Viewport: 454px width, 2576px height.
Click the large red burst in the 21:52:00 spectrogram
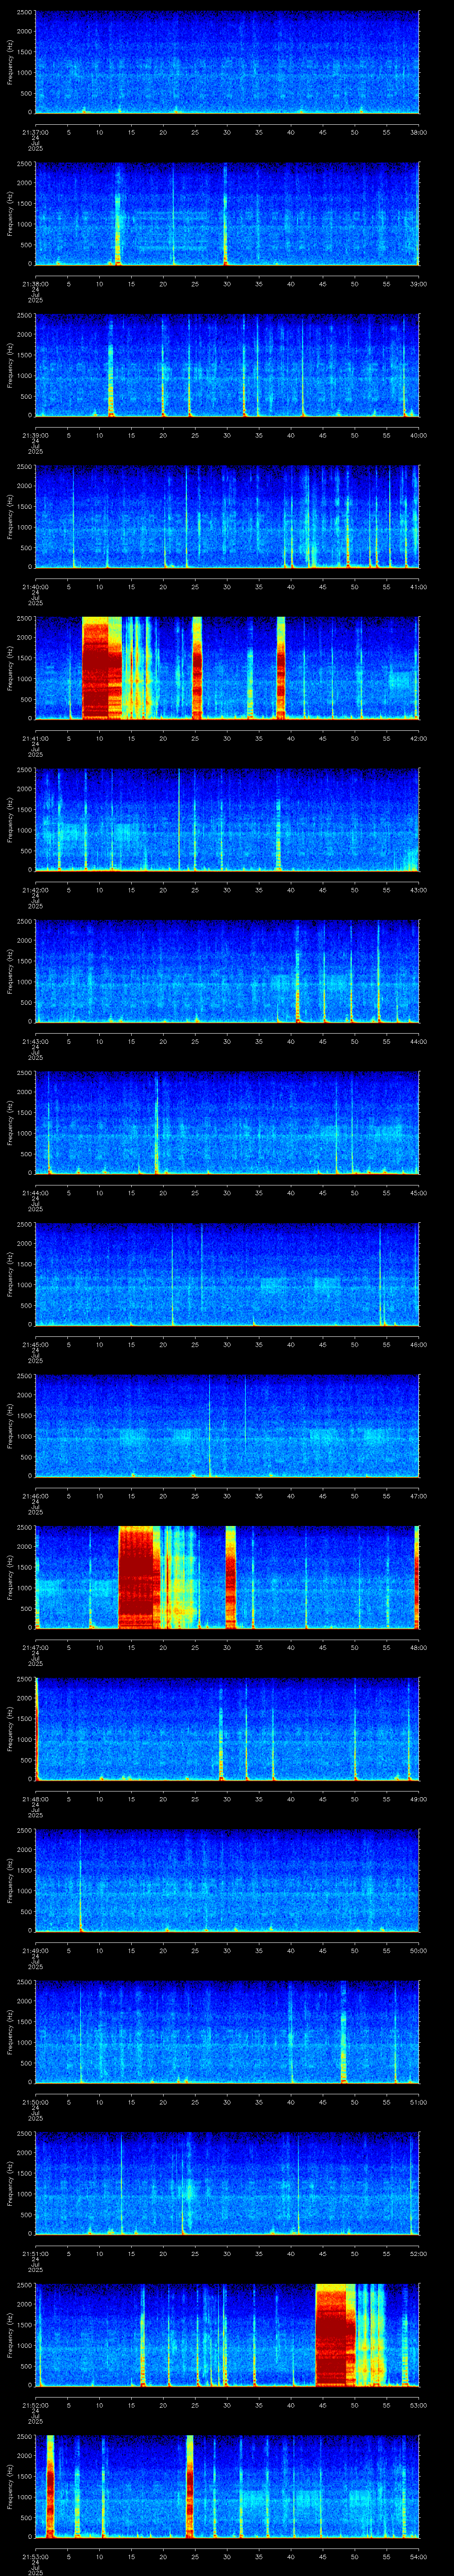click(x=334, y=2335)
